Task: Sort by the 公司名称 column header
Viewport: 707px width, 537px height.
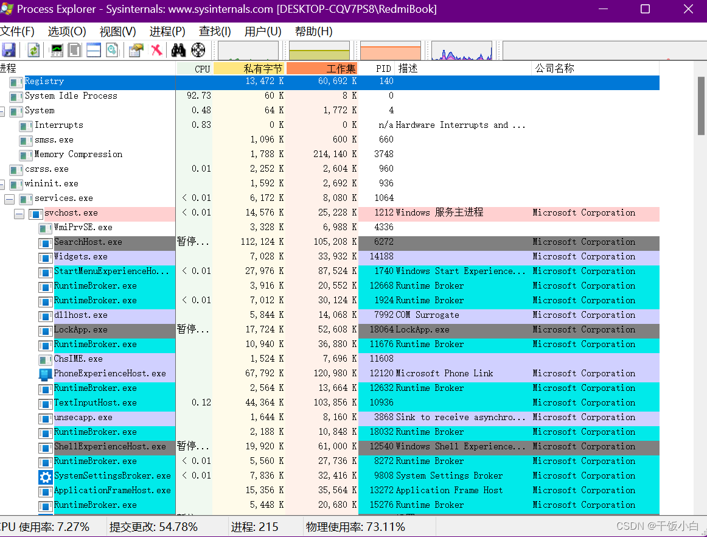Action: [595, 69]
